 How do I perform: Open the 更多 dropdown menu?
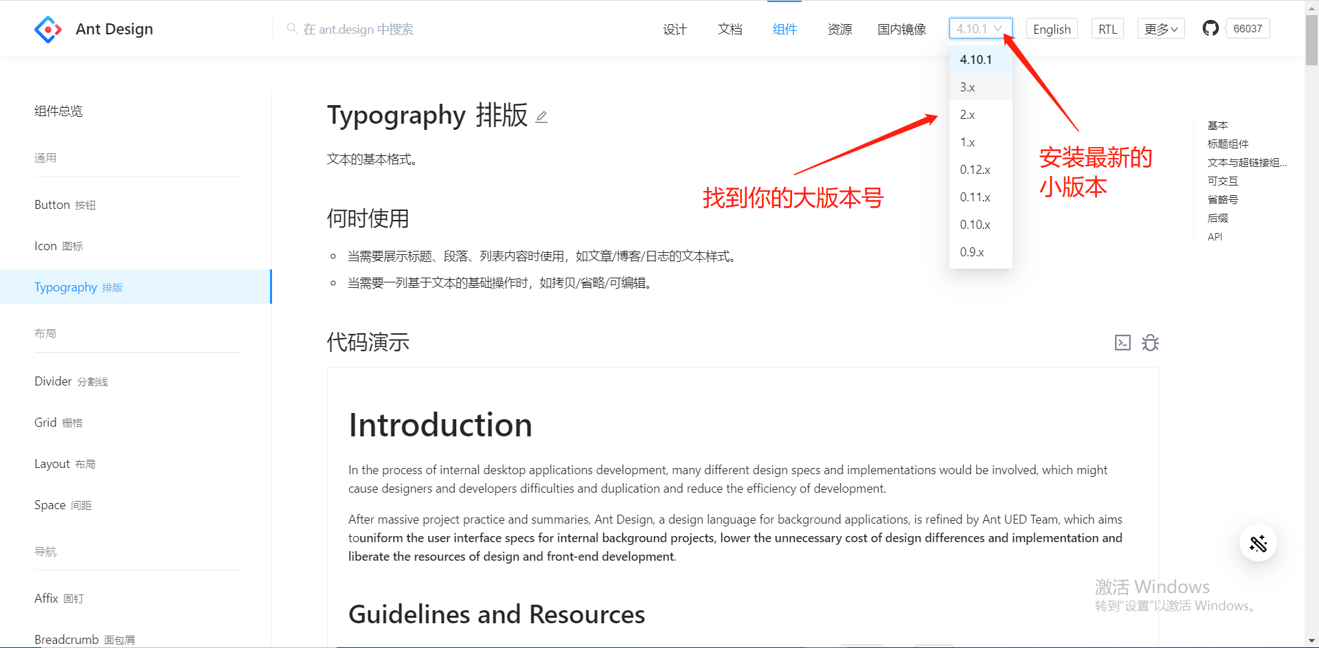coord(1161,29)
